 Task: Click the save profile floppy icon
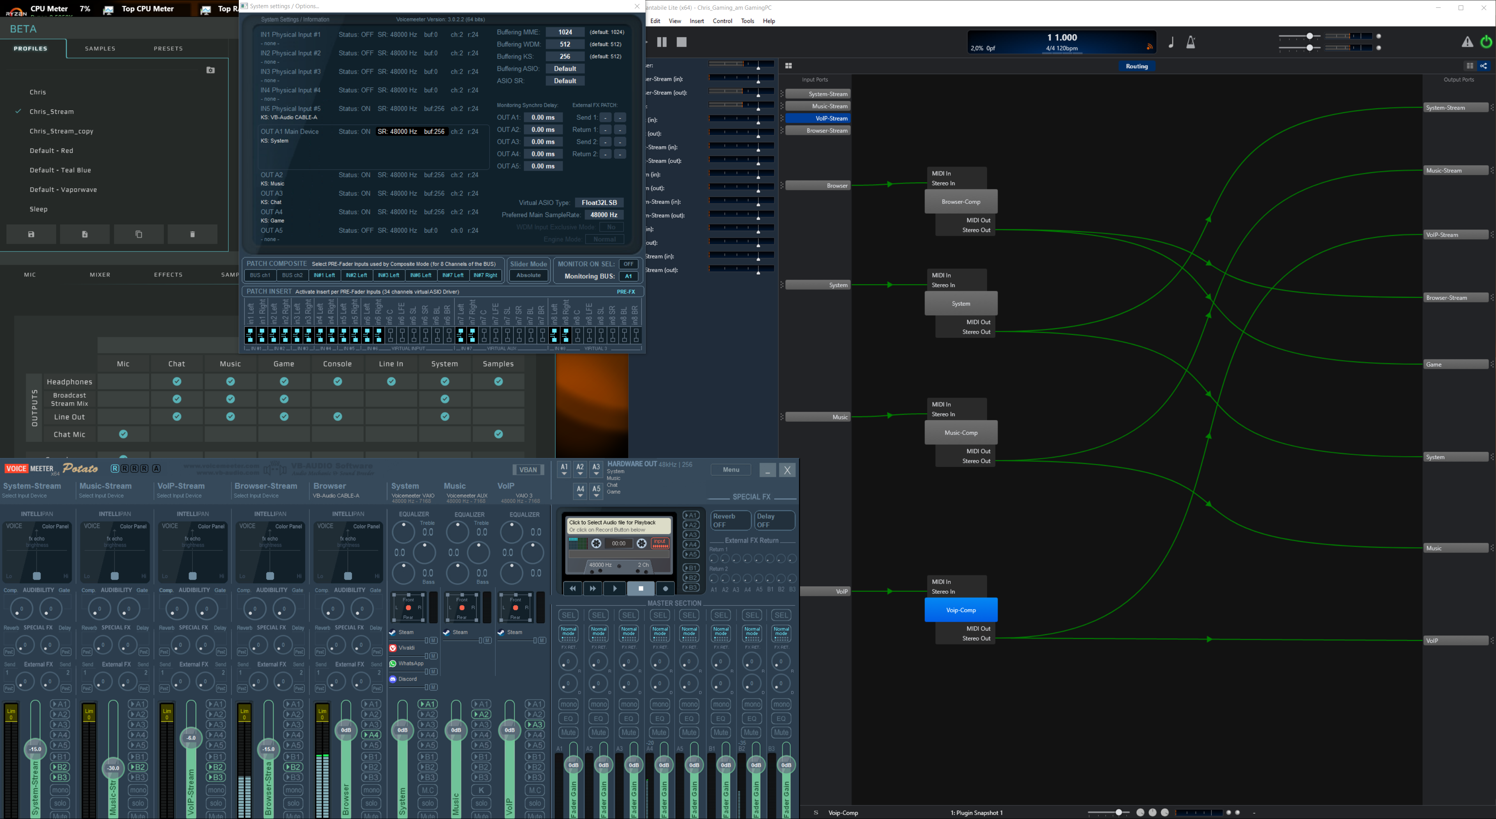[31, 234]
